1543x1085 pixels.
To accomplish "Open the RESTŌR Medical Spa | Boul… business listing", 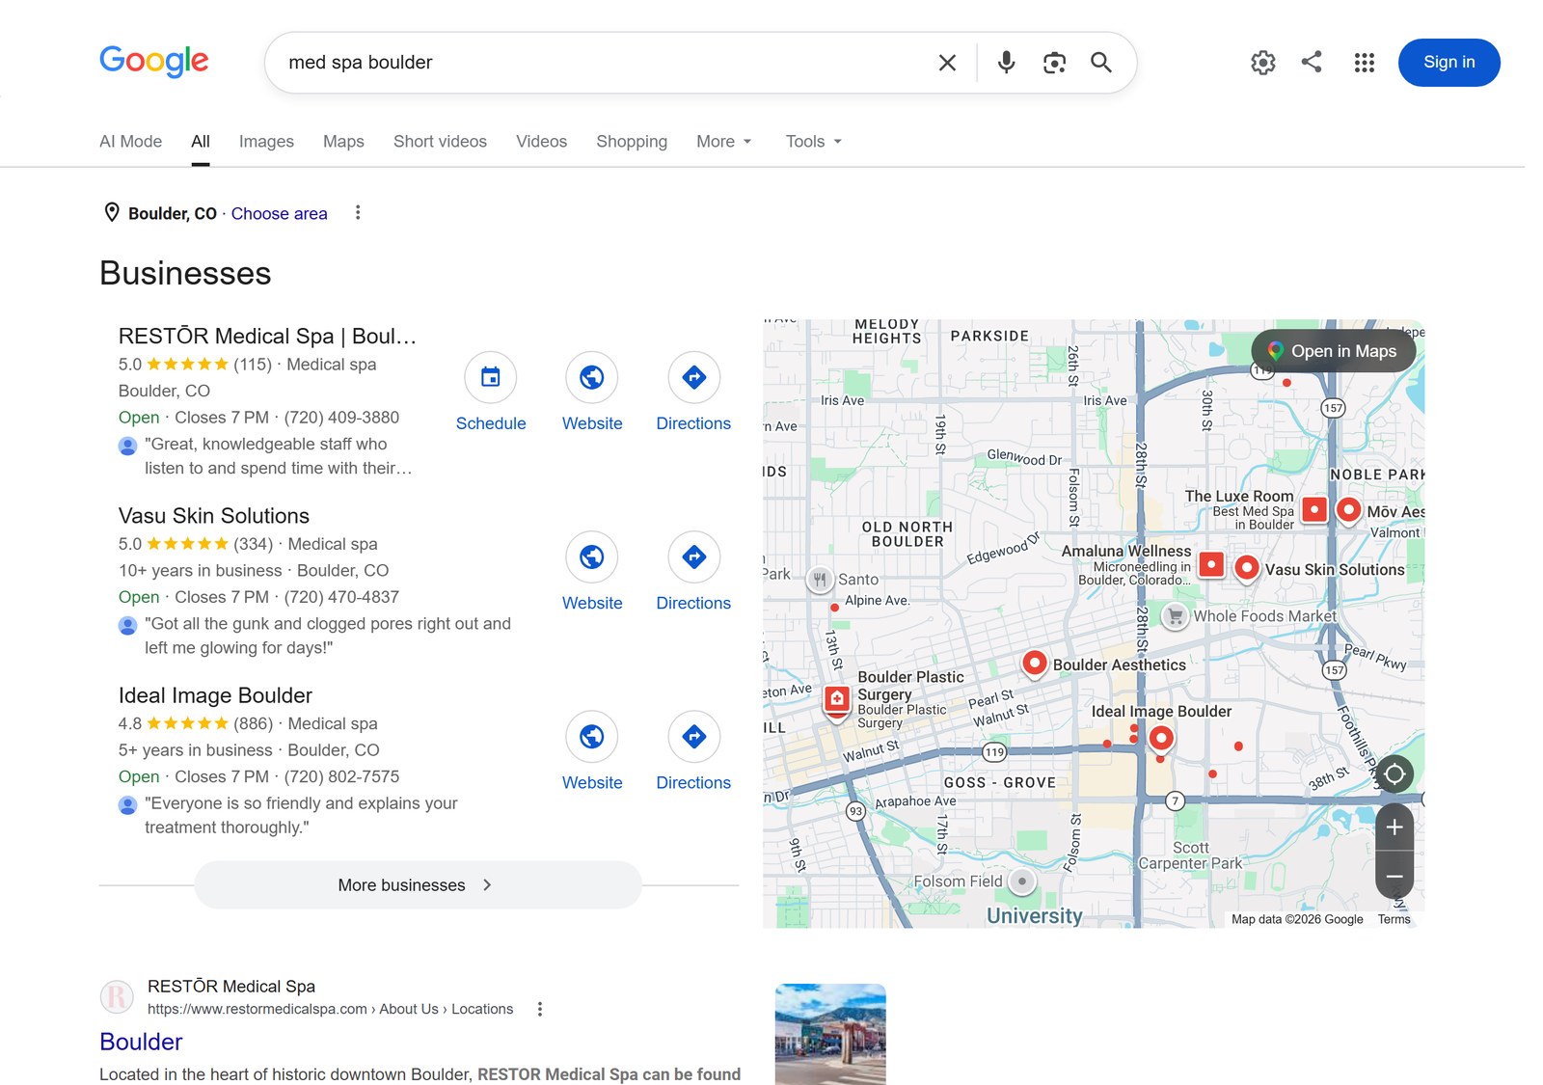I will tap(267, 336).
